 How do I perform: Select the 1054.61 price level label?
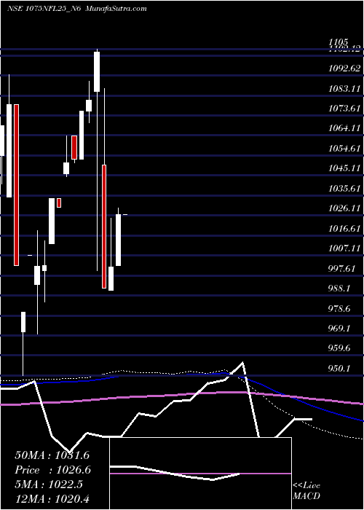[x=344, y=149]
